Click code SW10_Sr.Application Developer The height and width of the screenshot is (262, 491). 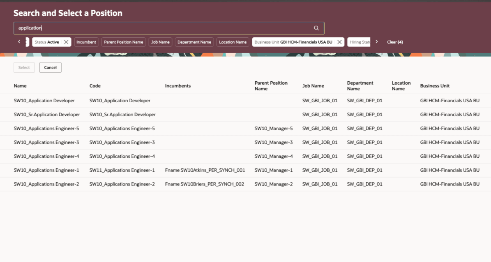click(122, 115)
